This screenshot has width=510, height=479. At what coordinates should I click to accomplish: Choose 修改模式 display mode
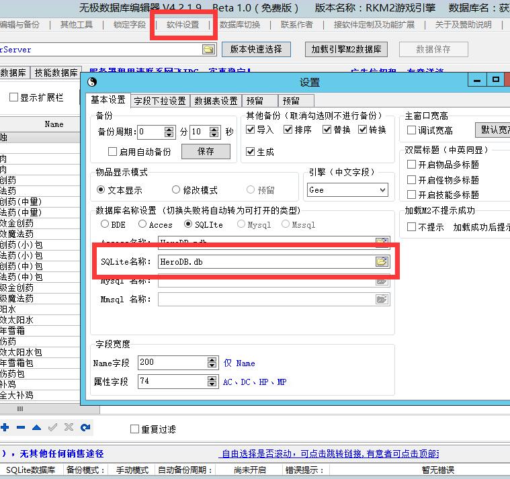coord(176,190)
